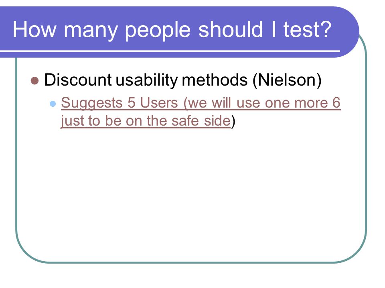
Task: Click the word "methods" in the first bullet
Action: point(215,80)
